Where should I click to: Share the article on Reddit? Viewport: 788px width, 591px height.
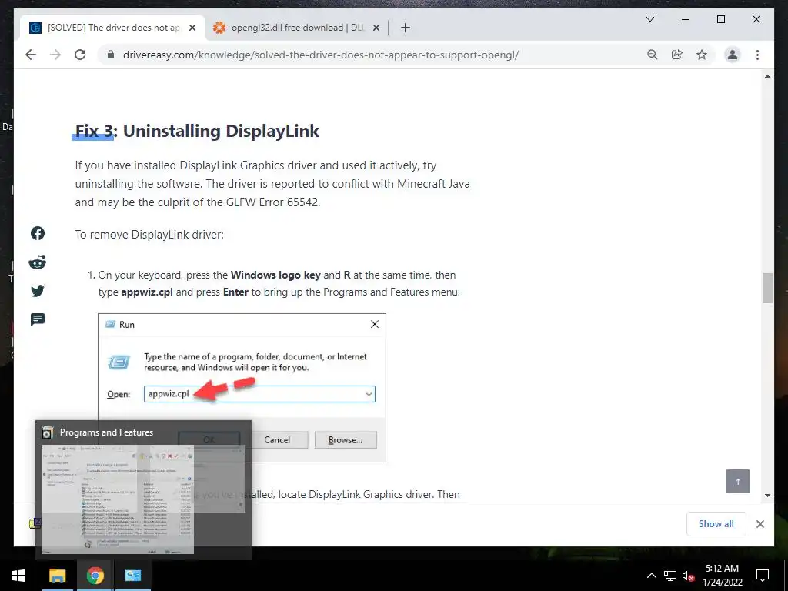[38, 262]
